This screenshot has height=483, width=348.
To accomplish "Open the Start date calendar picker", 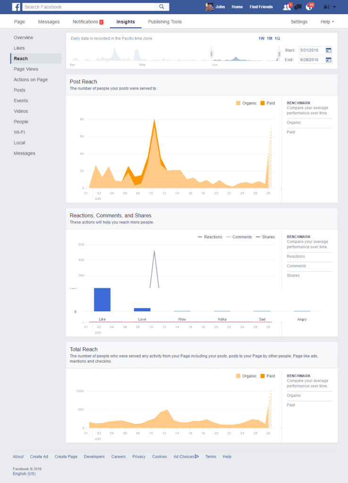I will (329, 50).
